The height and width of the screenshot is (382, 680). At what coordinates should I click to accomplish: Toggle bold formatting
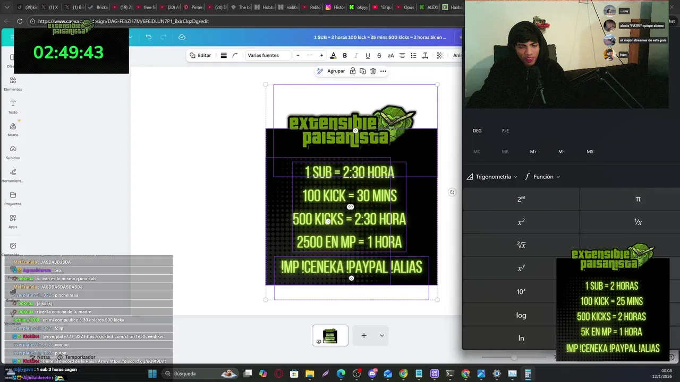(345, 56)
